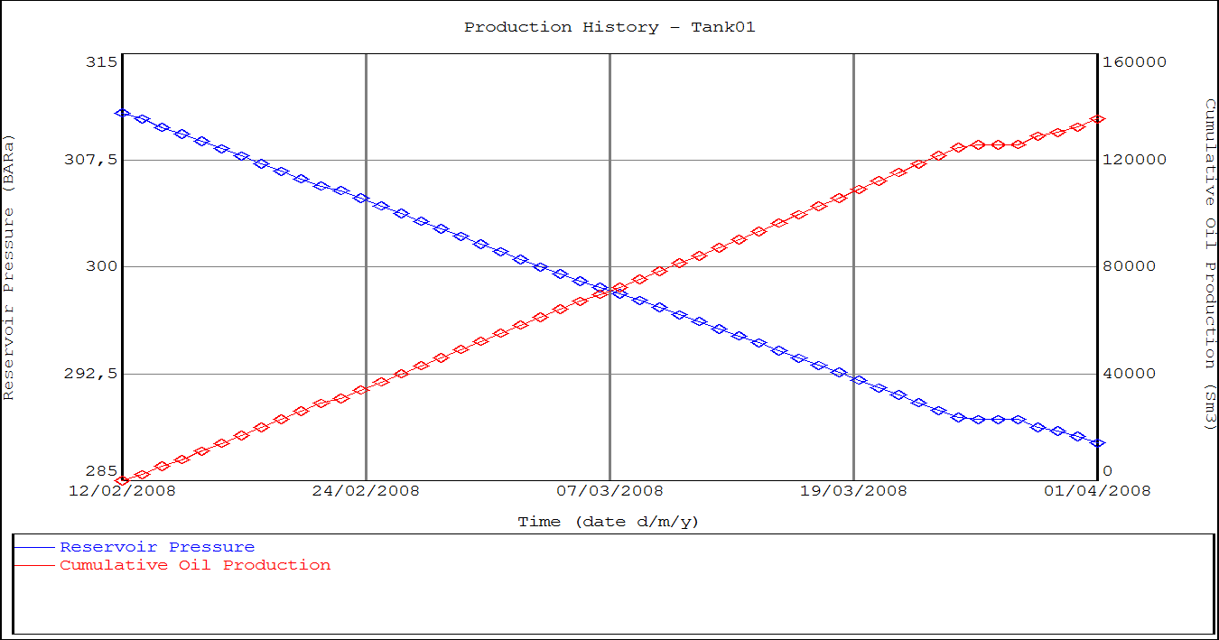Click the 300 pressure axis value
Viewport: 1219px width, 640px height.
[102, 266]
